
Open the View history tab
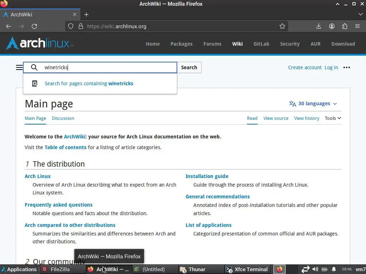(x=306, y=118)
